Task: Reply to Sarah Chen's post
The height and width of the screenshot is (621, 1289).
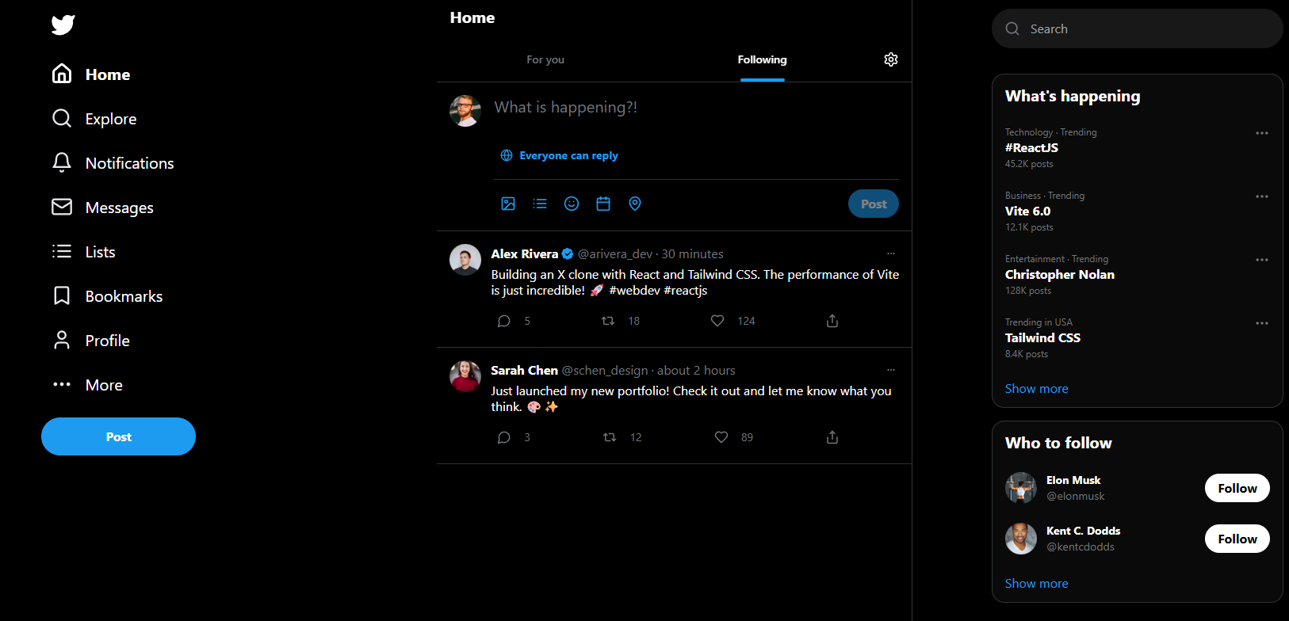Action: [504, 437]
